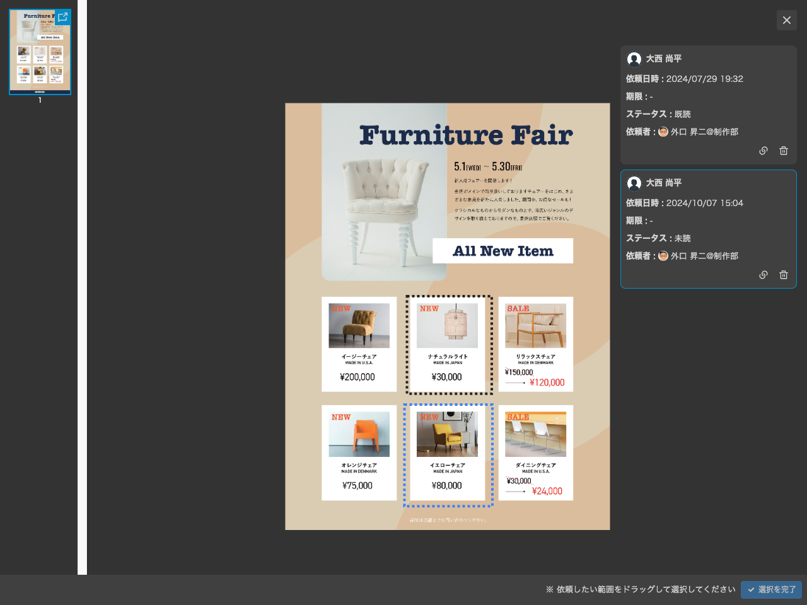This screenshot has height=605, width=807.
Task: Select the black dotted region around ナチュラルライト
Action: click(448, 345)
